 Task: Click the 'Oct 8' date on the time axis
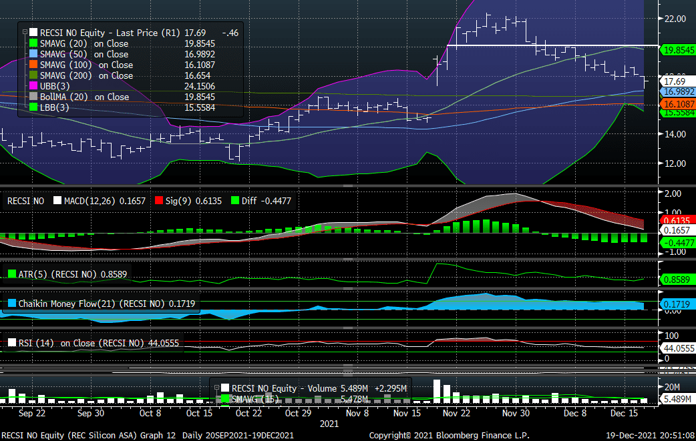pos(150,413)
